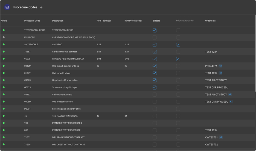Click the active status dot for 71550

tap(4, 144)
